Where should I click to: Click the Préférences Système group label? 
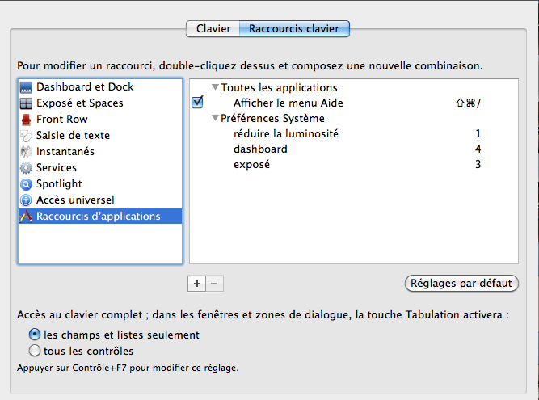272,118
